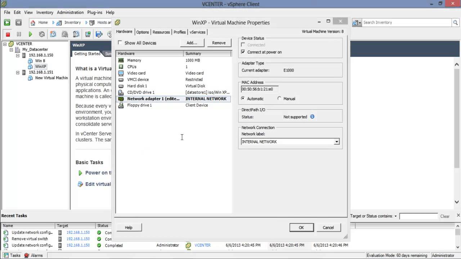Select CD/DVD drive 1 in hardware list
The width and height of the screenshot is (461, 259).
pyautogui.click(x=173, y=92)
